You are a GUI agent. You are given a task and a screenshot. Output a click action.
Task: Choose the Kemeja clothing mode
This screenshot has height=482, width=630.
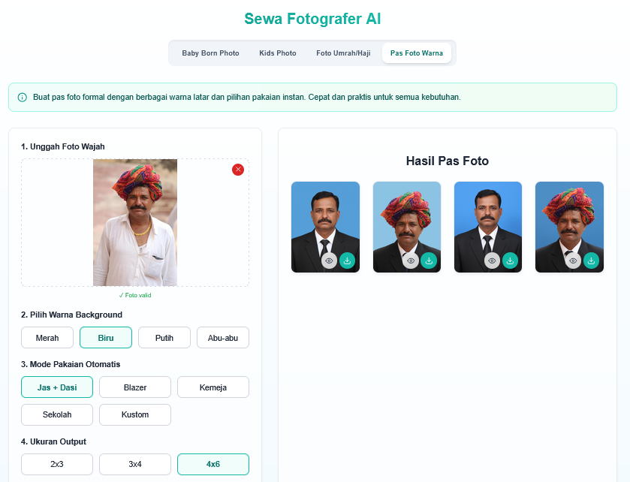click(213, 387)
